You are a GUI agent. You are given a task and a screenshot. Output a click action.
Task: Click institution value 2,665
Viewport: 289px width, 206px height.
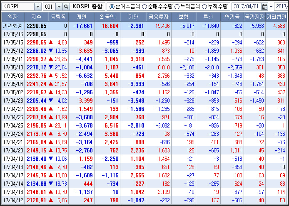click(137, 175)
